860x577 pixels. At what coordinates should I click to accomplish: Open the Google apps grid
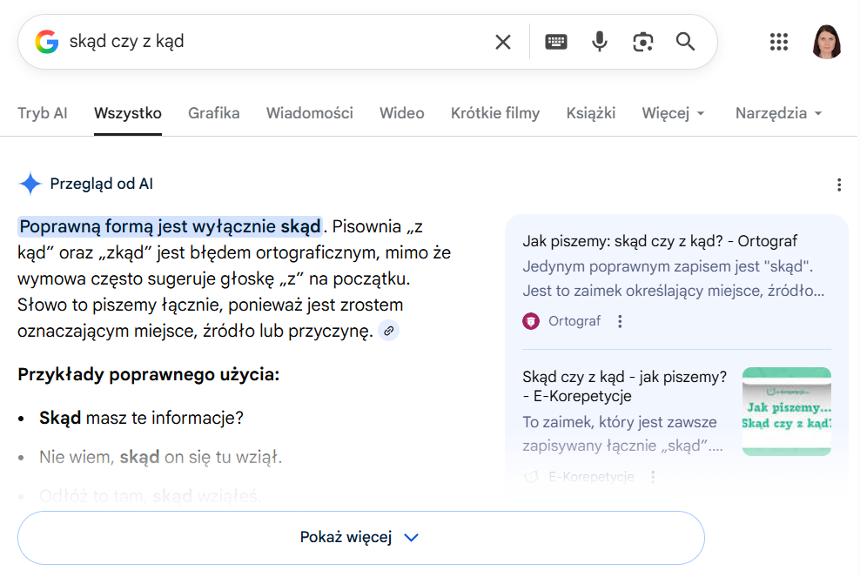(x=778, y=41)
